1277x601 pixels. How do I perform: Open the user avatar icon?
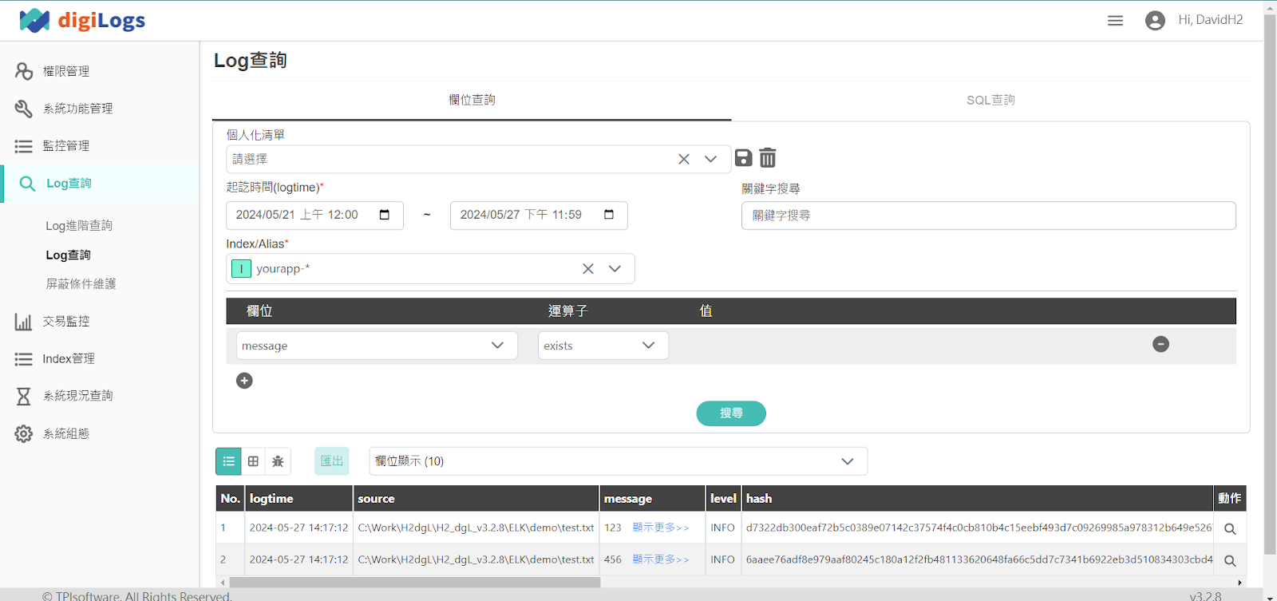1154,21
